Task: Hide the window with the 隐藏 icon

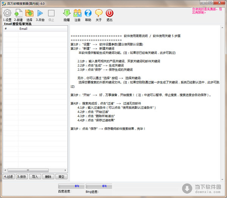Action: point(67,13)
